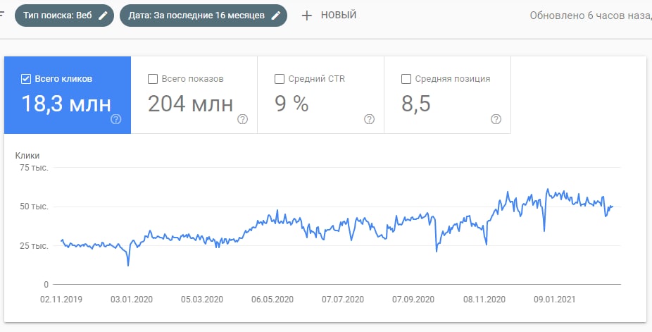Viewport: 652px width, 332px height.
Task: Click the 08.11.2020 date label
Action: [484, 300]
